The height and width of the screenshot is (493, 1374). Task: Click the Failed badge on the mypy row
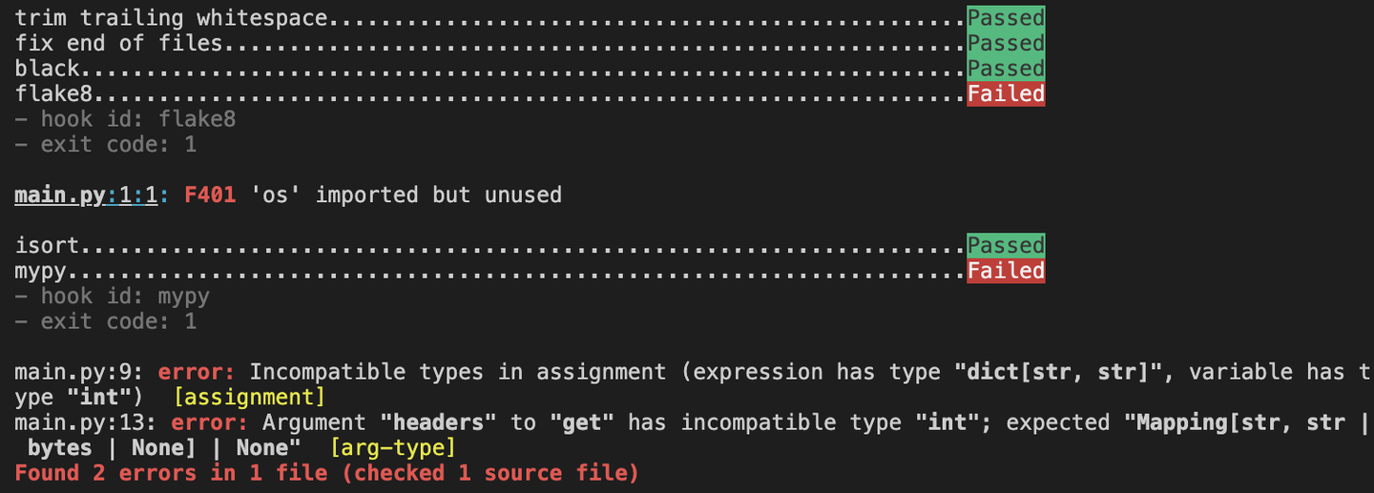[1006, 271]
